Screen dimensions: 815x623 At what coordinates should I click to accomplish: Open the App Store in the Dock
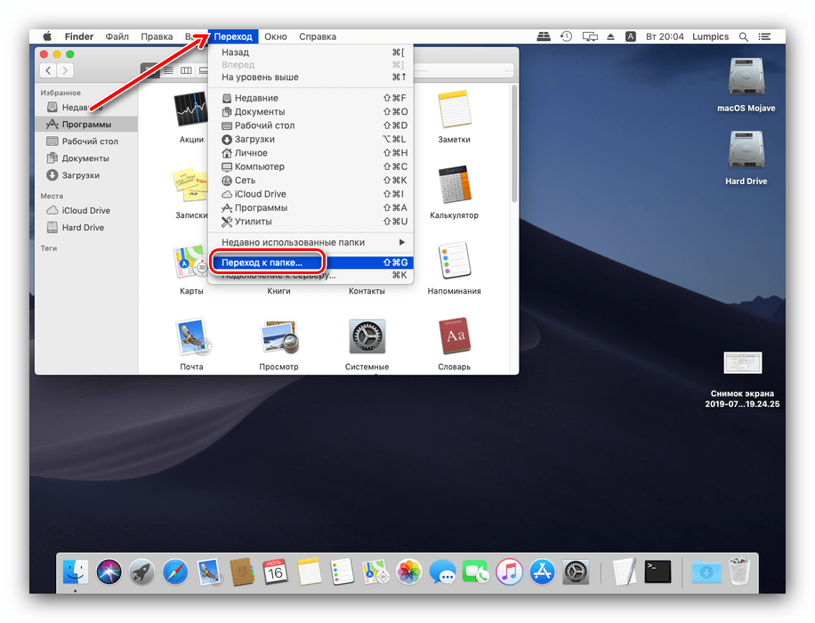pos(542,570)
